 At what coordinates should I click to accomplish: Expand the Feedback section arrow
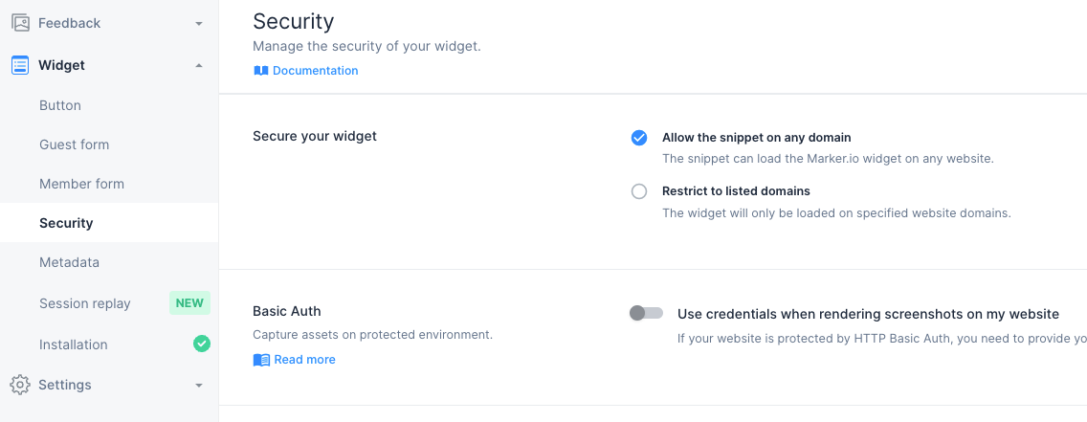click(x=199, y=23)
